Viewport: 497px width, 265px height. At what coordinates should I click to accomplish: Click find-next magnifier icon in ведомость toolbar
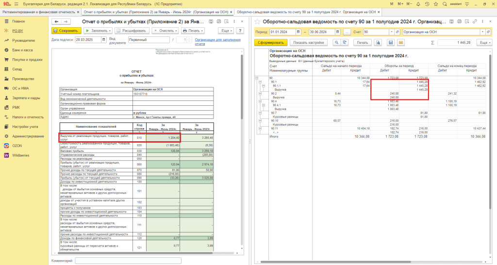tap(345, 43)
